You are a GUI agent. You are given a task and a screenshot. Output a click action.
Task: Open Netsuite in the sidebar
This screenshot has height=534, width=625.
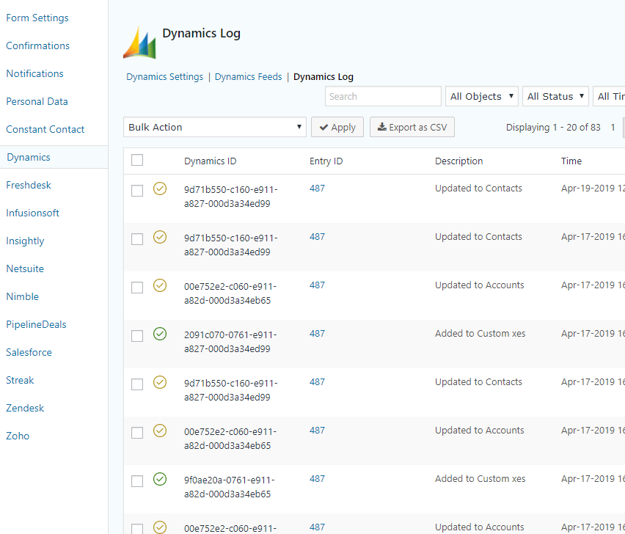25,269
